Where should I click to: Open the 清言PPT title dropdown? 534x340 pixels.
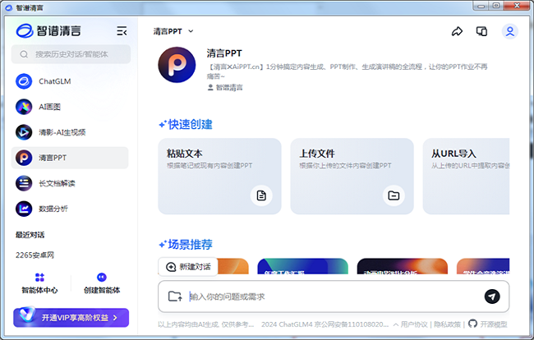(x=173, y=31)
